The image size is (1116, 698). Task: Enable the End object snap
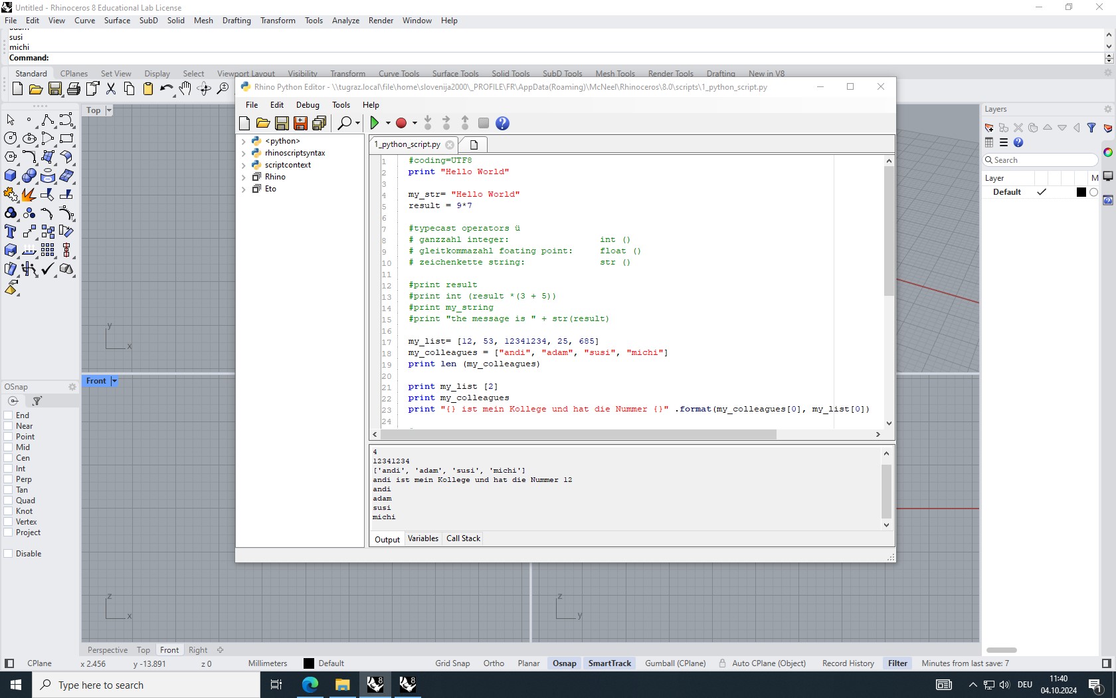click(x=7, y=415)
